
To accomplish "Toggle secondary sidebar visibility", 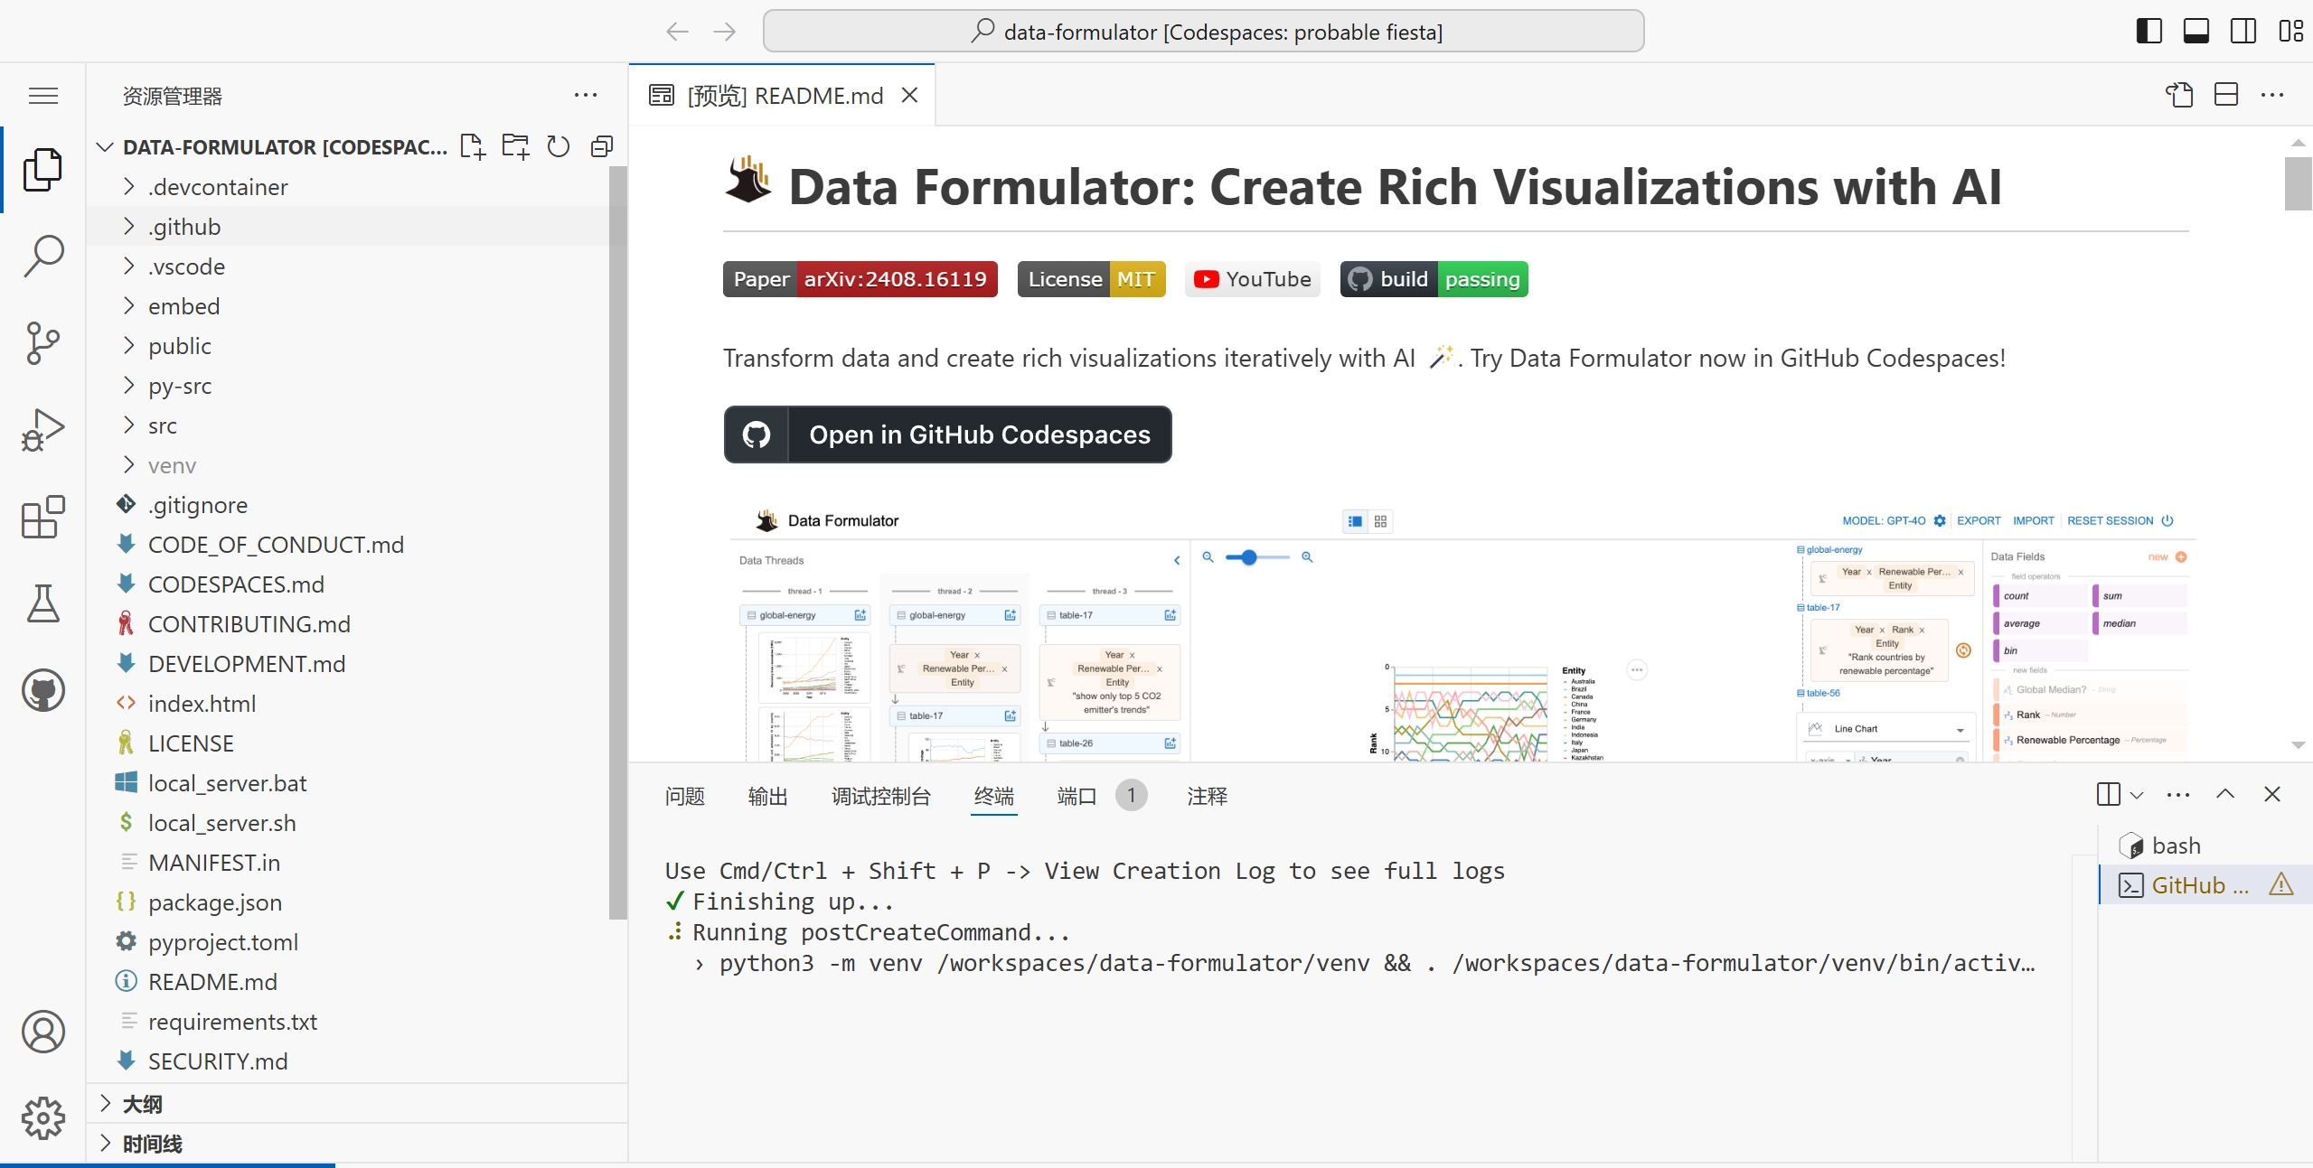I will tap(2243, 32).
